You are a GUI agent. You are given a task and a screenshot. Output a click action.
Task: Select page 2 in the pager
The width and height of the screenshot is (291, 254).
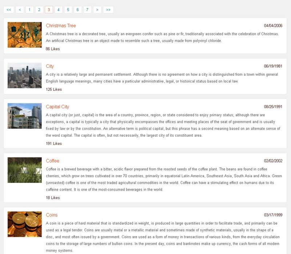(x=39, y=10)
